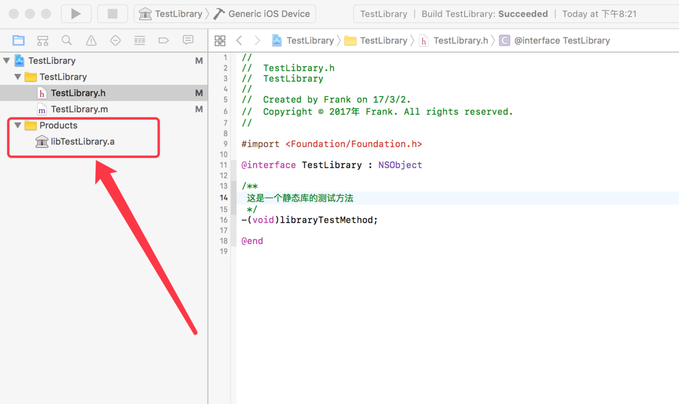Collapse the TestLibrary project root
The height and width of the screenshot is (404, 679).
click(7, 61)
